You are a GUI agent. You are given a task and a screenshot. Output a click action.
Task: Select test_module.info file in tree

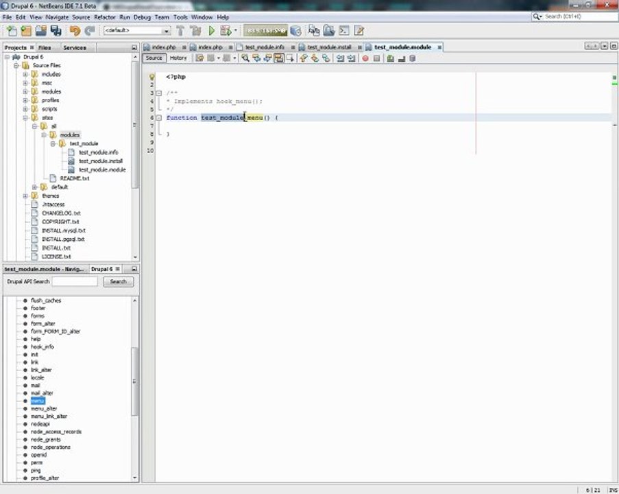coord(98,152)
